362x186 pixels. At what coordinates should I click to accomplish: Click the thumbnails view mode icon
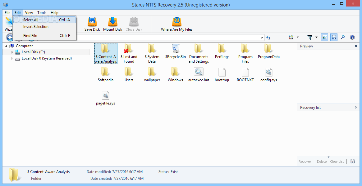tap(291, 37)
